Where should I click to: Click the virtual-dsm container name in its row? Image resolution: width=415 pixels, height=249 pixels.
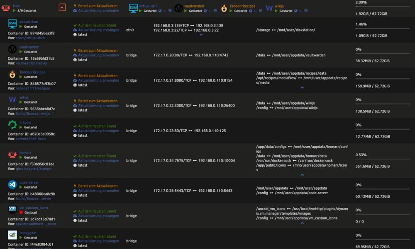pyautogui.click(x=29, y=22)
